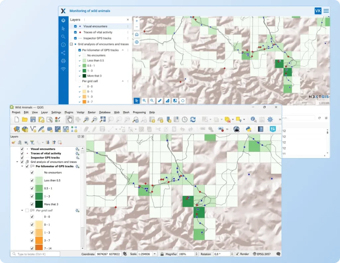Click the Refresh icon in QGIS toolbar
Screen dimensions: 340x263
(x=193, y=120)
